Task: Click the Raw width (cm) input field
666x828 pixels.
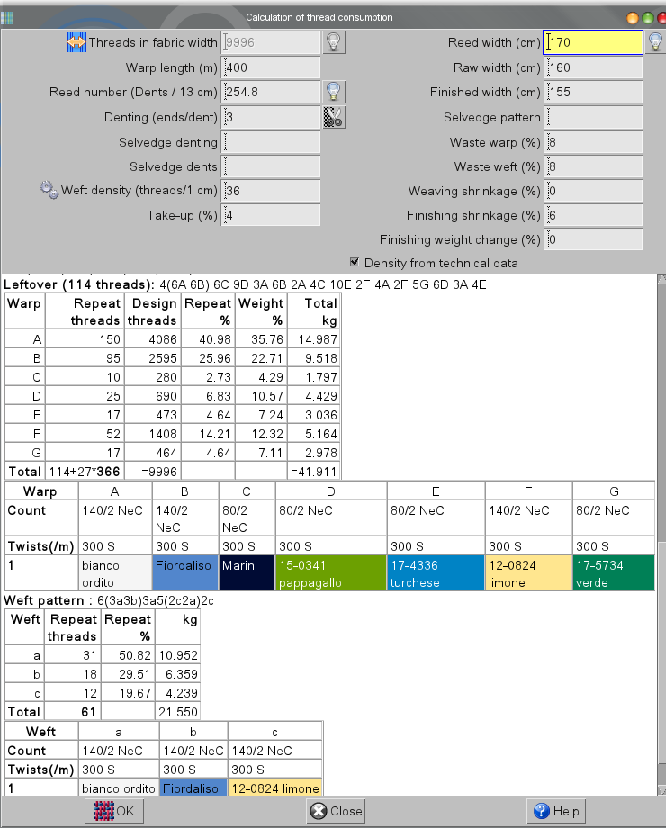Action: click(x=593, y=67)
